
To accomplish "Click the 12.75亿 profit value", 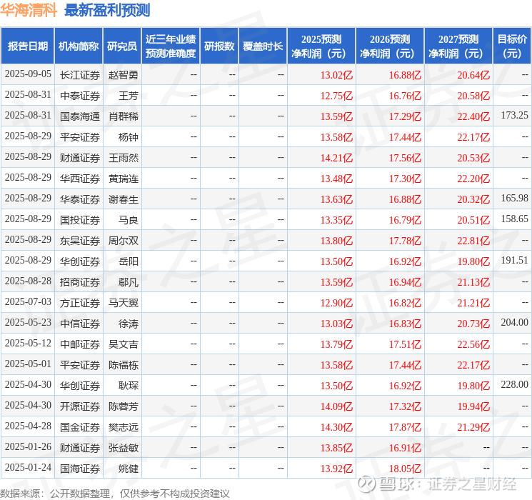I will click(336, 96).
